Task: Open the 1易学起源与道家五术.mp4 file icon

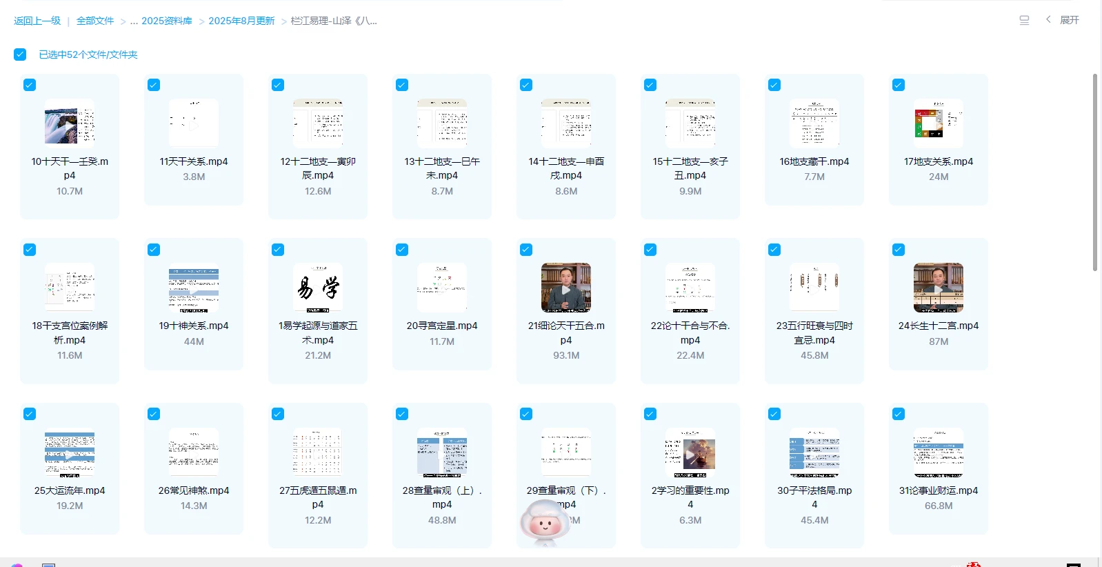Action: coord(318,288)
